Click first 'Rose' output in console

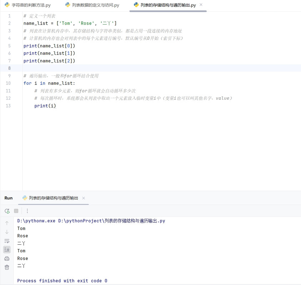coord(22,236)
